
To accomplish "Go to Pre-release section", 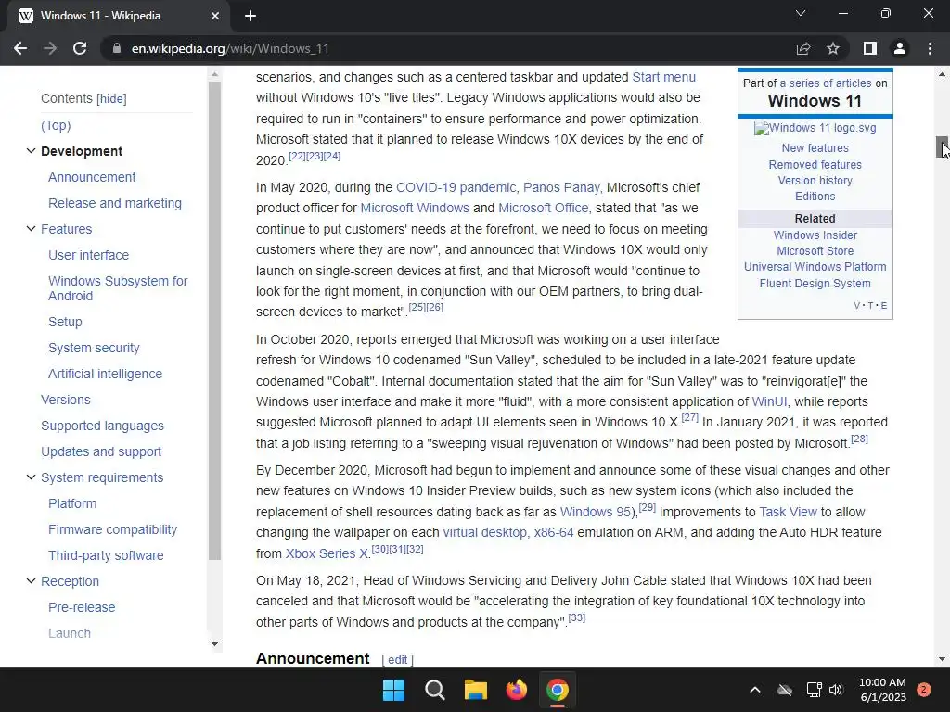I will 82,608.
